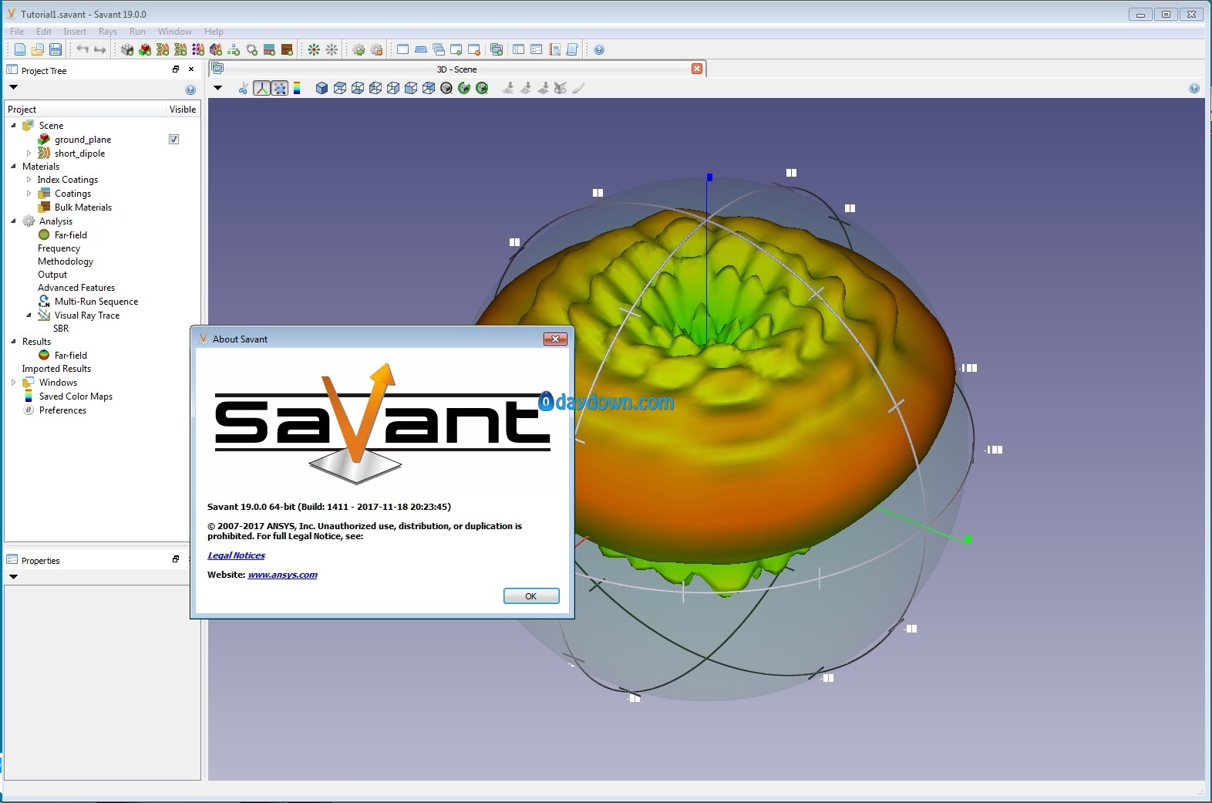Open the 3D Scene view dropdown arrow
Image resolution: width=1212 pixels, height=803 pixels.
coord(217,88)
